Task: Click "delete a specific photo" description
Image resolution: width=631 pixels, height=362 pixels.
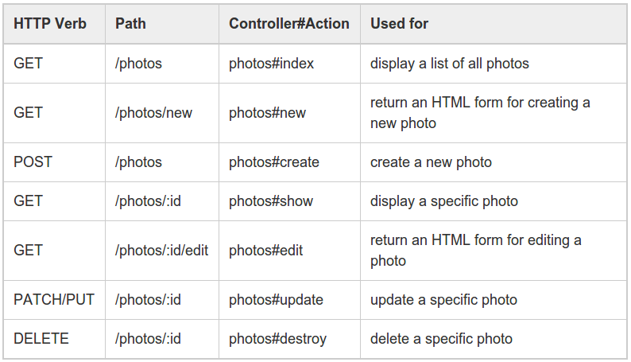Action: click(441, 339)
